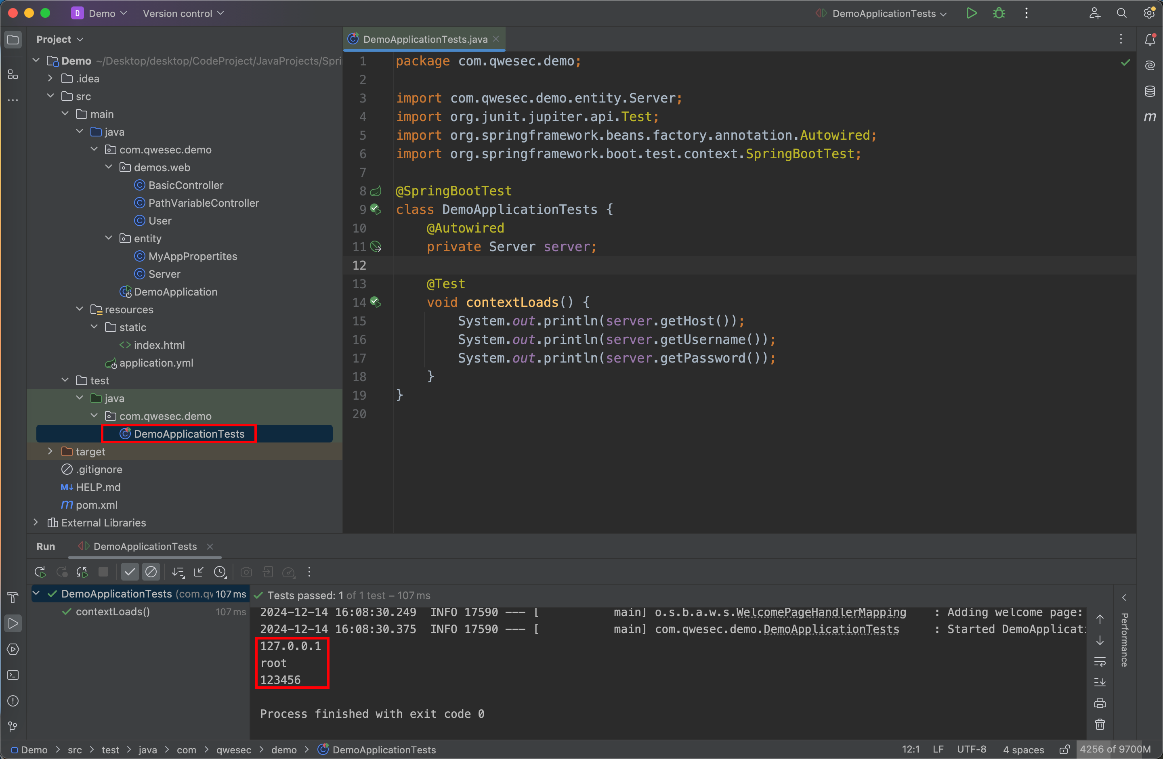This screenshot has height=759, width=1163.
Task: Toggle the Project tool window folder icon
Action: coord(13,40)
